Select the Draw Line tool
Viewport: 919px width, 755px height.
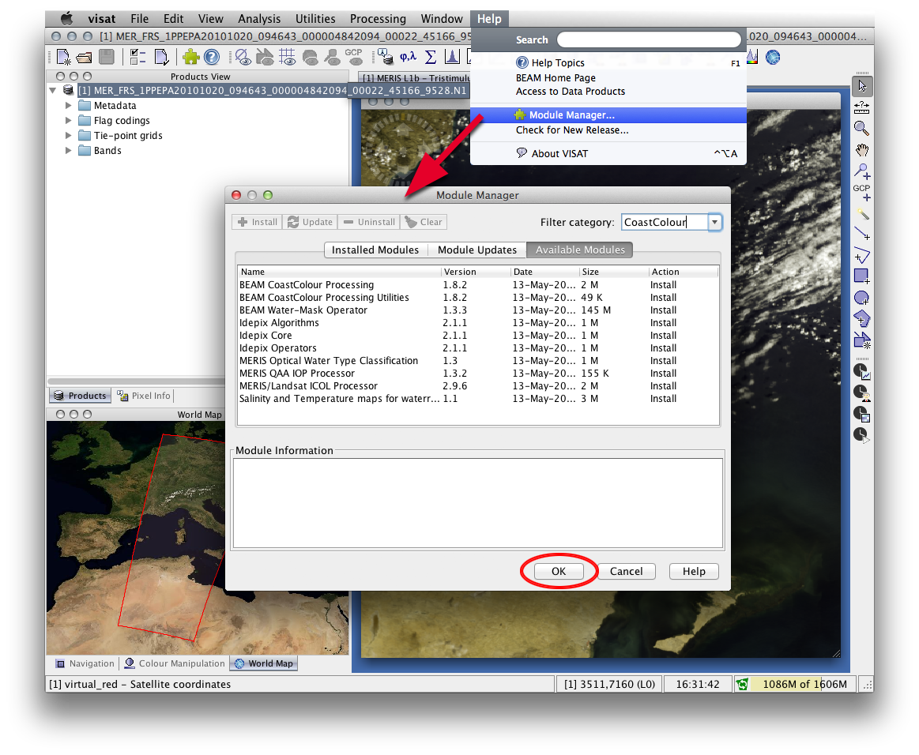862,234
